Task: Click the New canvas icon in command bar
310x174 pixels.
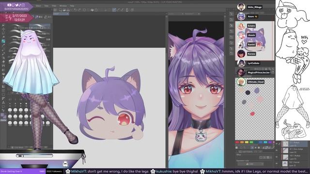Action: pyautogui.click(x=60, y=10)
